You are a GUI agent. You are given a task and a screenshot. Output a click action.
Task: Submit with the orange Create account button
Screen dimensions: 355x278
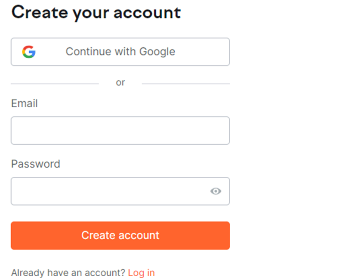[x=120, y=235]
